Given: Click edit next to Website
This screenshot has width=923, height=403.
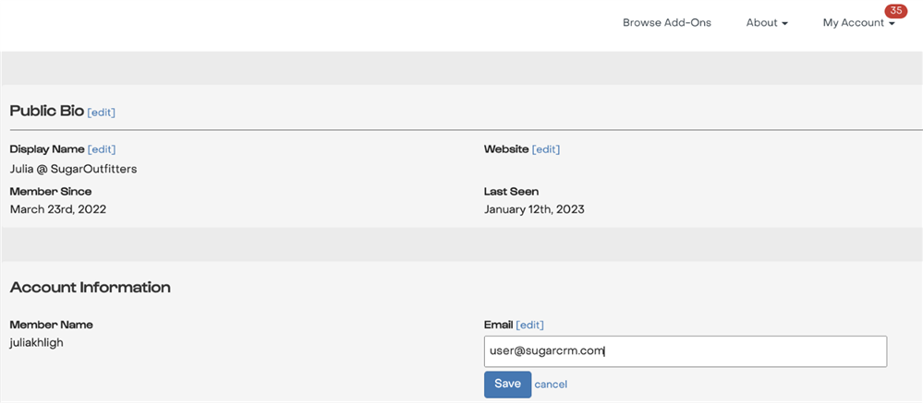Looking at the screenshot, I should (x=546, y=149).
